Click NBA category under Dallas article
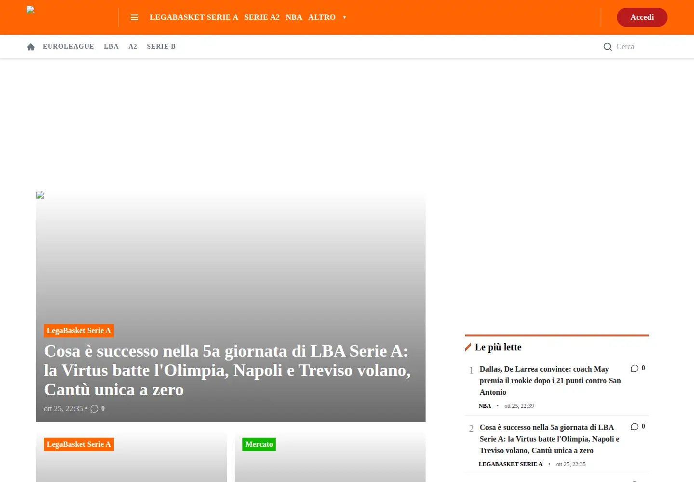 coord(485,406)
